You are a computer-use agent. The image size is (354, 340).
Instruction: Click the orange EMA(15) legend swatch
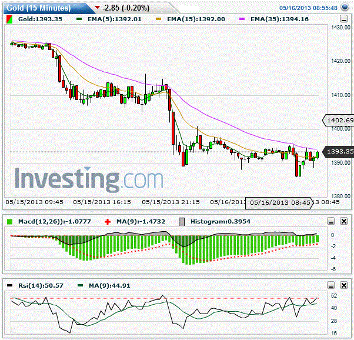(159, 19)
